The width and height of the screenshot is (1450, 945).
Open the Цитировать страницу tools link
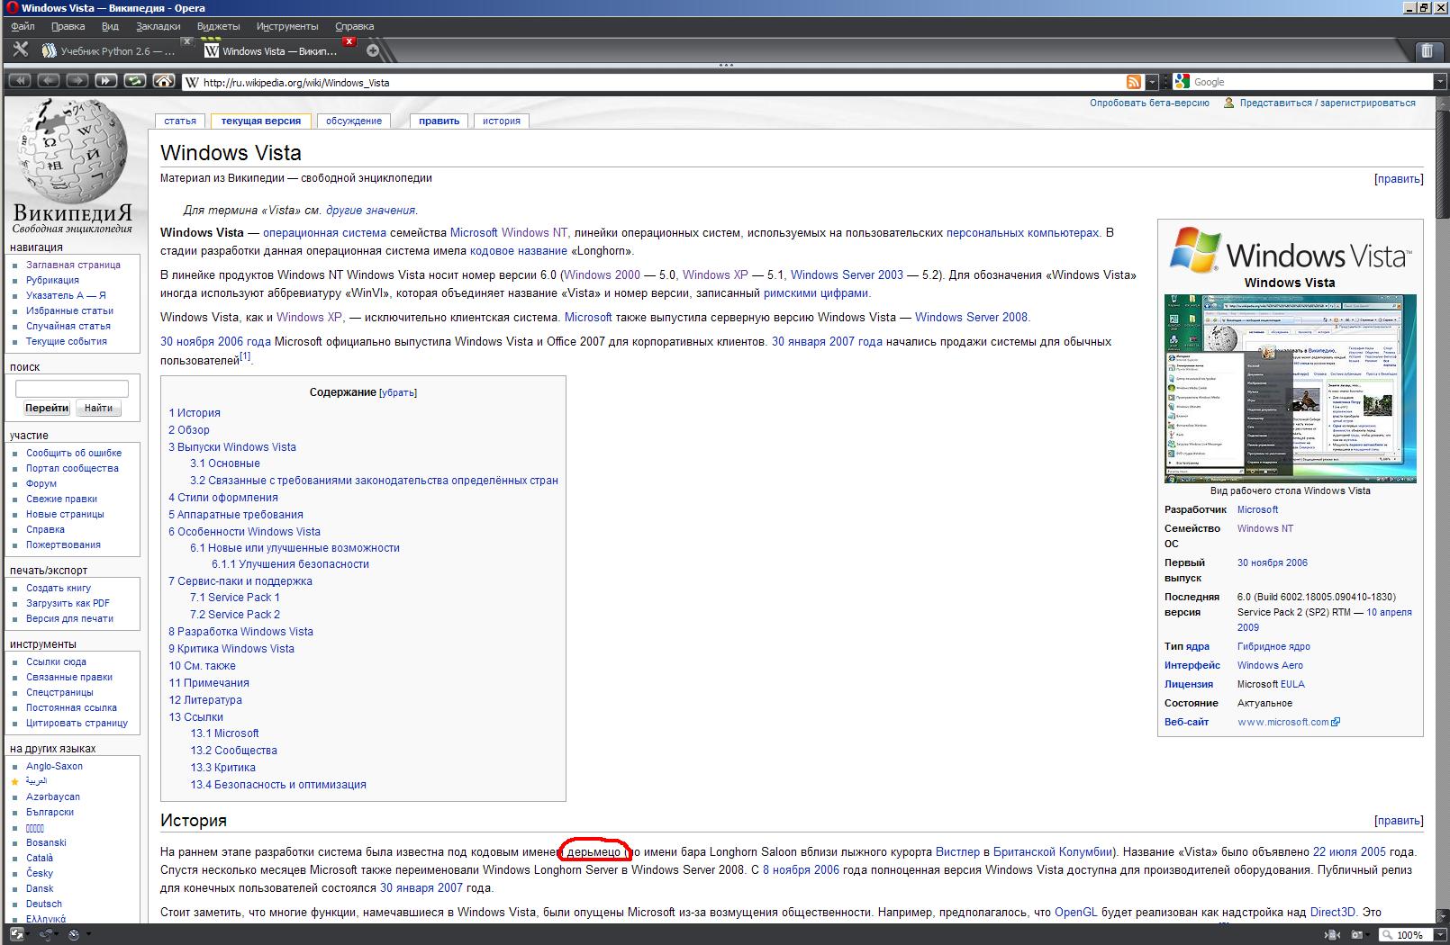coord(77,723)
